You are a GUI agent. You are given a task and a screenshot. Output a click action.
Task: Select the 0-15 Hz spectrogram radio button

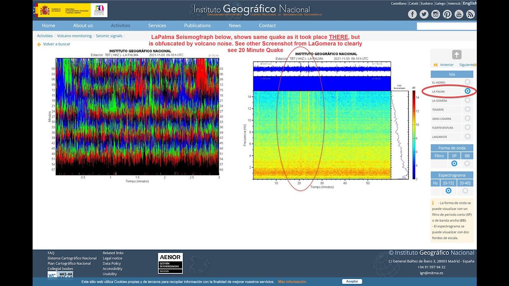click(x=448, y=191)
